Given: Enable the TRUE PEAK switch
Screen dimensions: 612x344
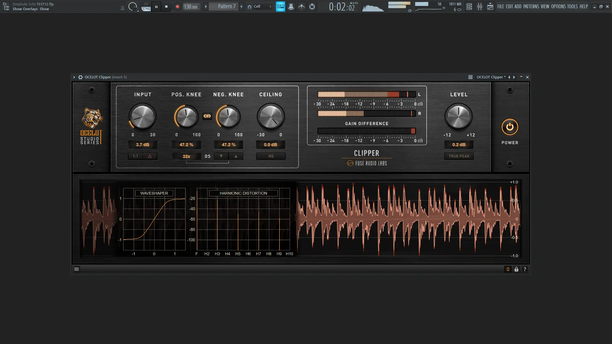Looking at the screenshot, I should click(x=459, y=156).
